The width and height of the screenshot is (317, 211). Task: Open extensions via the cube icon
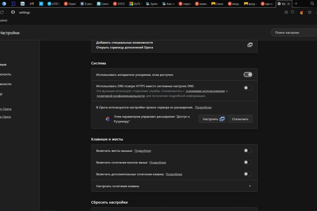310,12
